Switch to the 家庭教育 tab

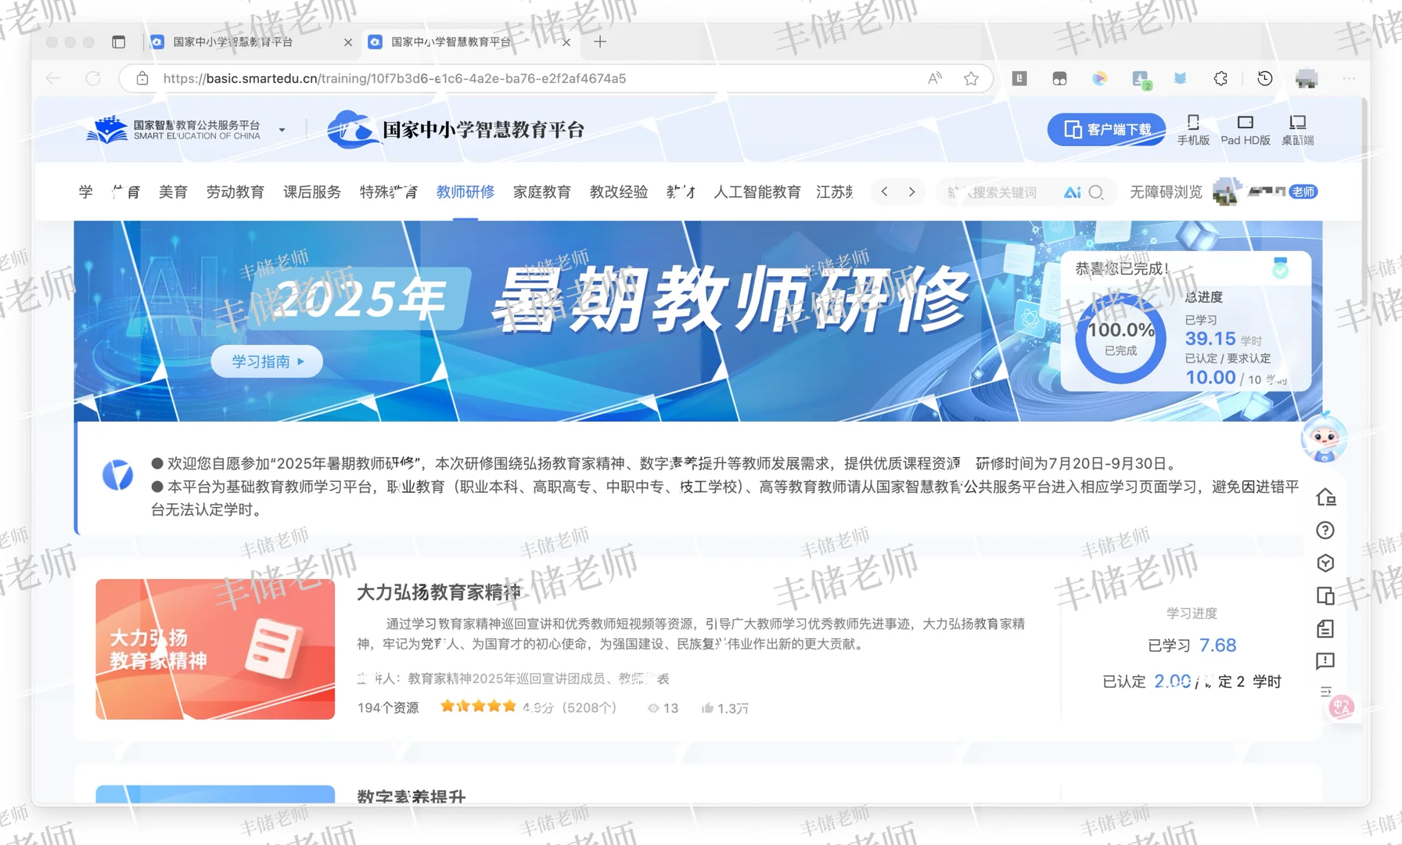(x=542, y=192)
